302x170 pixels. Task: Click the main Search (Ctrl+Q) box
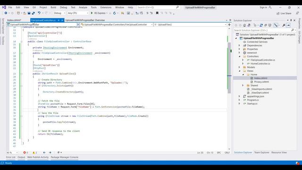click(x=158, y=8)
